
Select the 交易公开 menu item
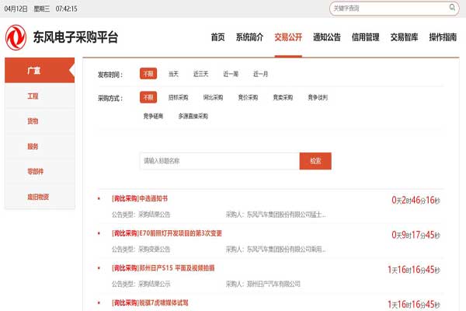tap(288, 37)
